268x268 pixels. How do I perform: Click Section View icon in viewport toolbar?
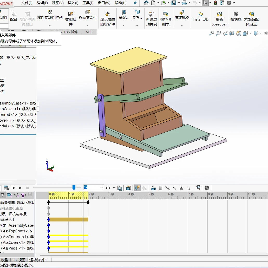click(x=232, y=33)
